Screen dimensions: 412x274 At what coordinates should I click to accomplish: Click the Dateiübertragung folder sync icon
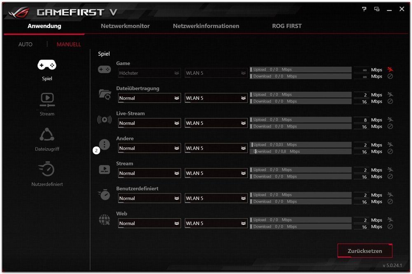[x=105, y=94]
